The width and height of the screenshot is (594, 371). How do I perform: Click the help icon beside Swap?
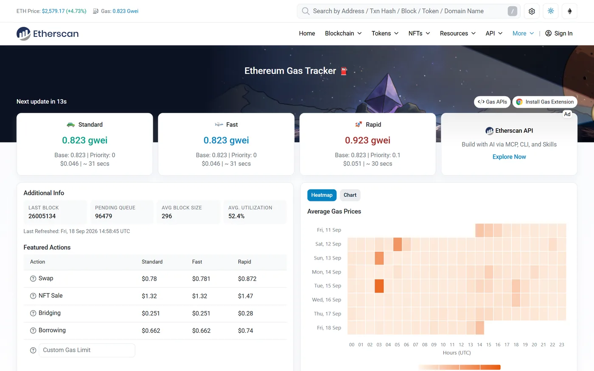tap(33, 279)
